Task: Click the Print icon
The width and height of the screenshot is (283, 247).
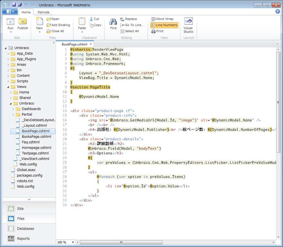Action: [154, 31]
